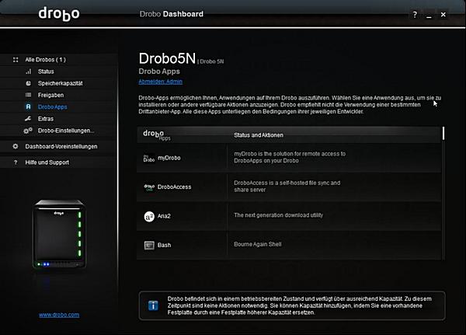Close the Drobo Dashboard window
The height and width of the screenshot is (335, 466).
pos(443,14)
